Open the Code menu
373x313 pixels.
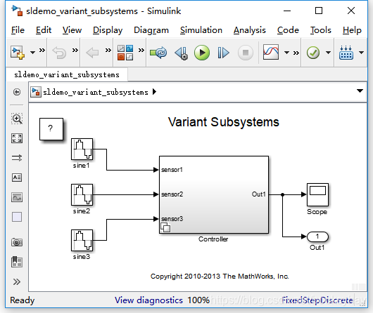point(288,30)
